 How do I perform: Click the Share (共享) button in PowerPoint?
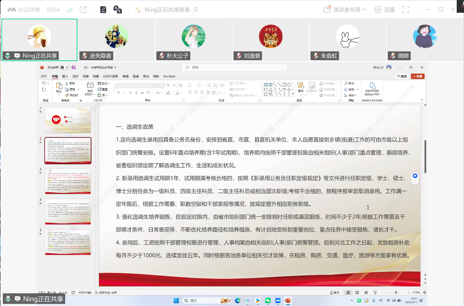click(418, 76)
